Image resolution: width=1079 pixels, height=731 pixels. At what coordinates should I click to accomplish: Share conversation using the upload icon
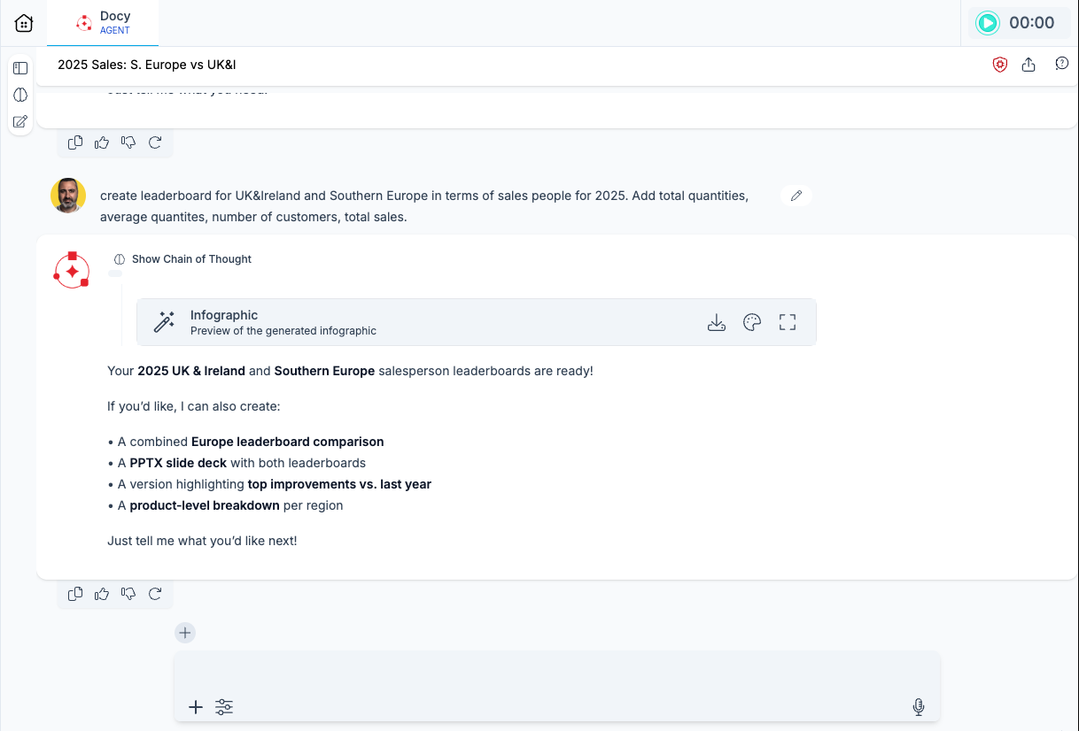1029,65
